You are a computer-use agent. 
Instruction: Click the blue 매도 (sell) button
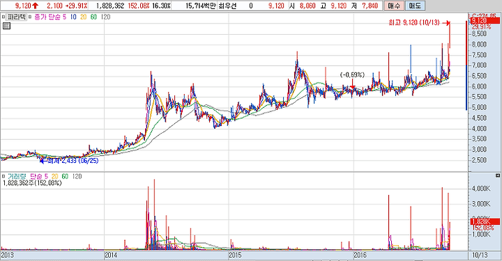[415, 6]
